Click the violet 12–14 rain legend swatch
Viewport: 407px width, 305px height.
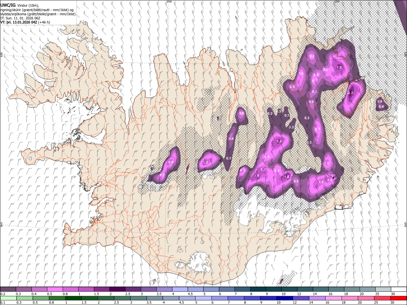[x=300, y=298]
